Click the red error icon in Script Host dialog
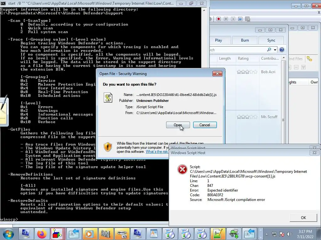This screenshot has height=240, width=321. [x=182, y=169]
